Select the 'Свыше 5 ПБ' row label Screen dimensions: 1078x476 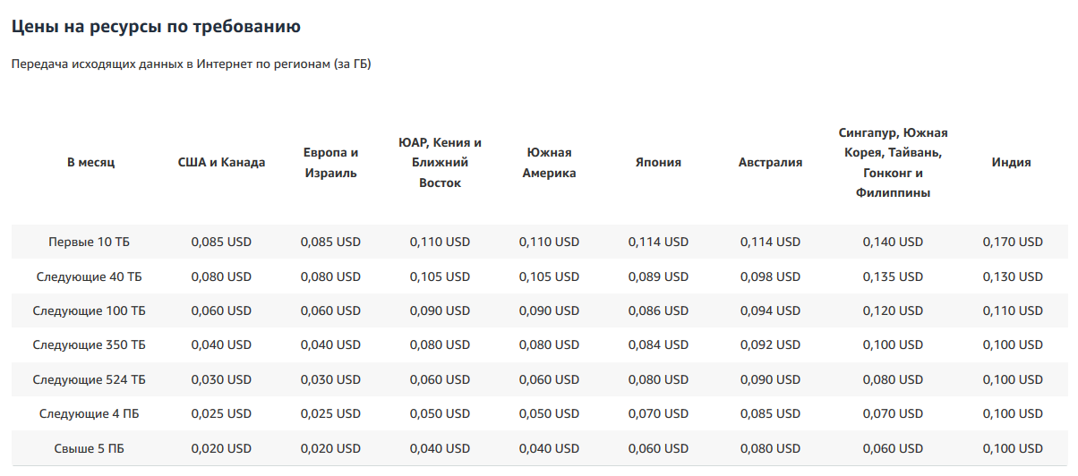click(x=90, y=448)
